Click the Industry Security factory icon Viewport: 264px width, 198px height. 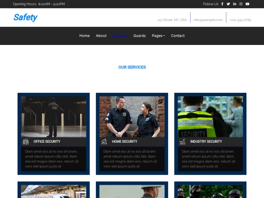[182, 142]
